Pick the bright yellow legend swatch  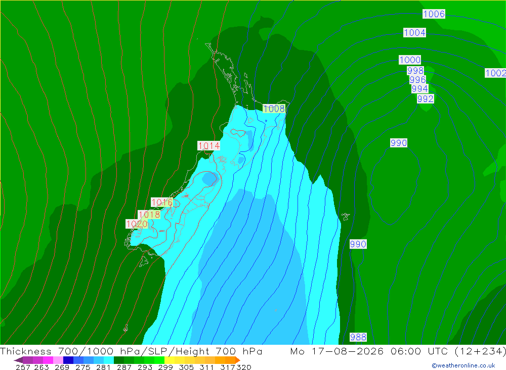tap(170, 360)
